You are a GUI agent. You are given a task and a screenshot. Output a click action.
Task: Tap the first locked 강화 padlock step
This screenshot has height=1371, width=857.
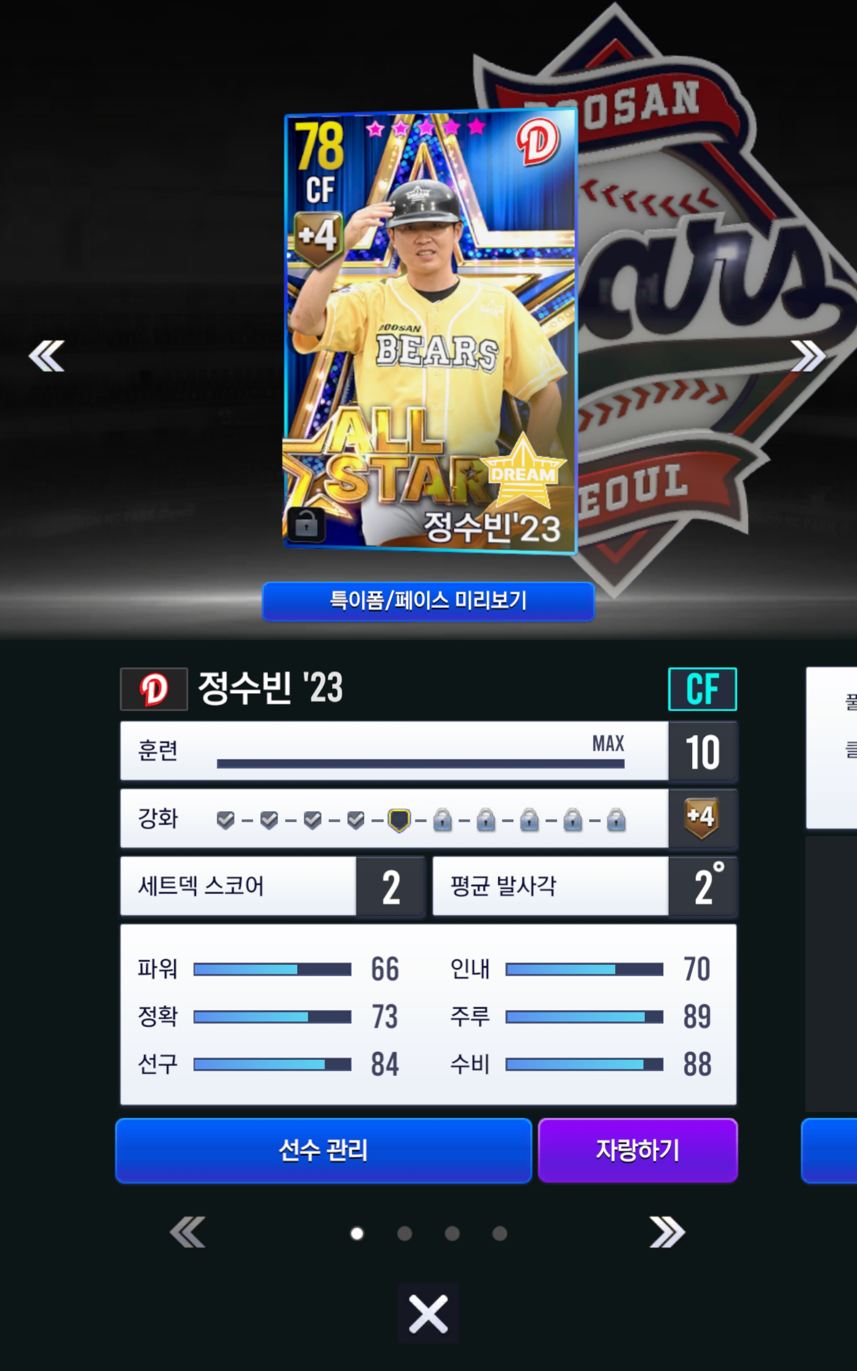442,820
